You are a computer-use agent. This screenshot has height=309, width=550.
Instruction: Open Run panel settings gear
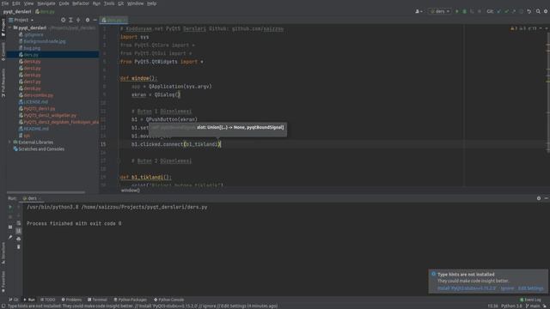(x=539, y=198)
